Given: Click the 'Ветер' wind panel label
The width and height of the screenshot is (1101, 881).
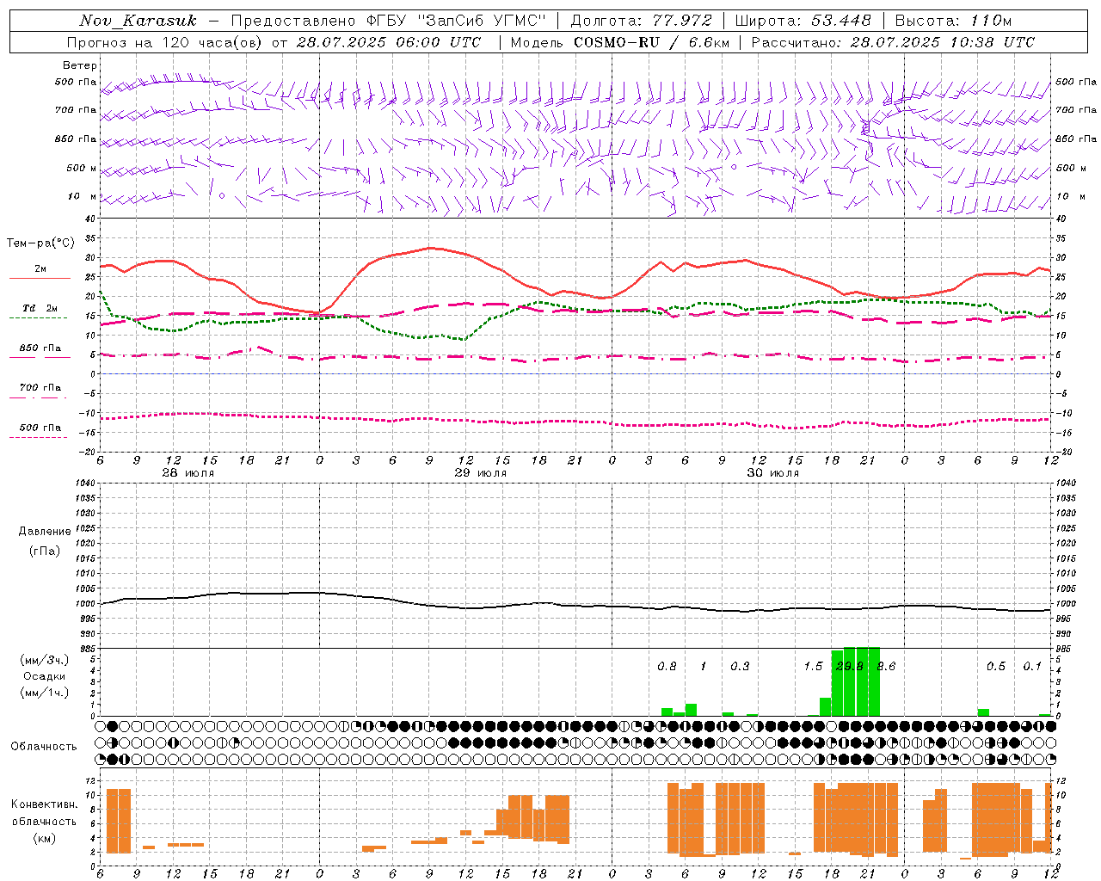Looking at the screenshot, I should click(80, 65).
